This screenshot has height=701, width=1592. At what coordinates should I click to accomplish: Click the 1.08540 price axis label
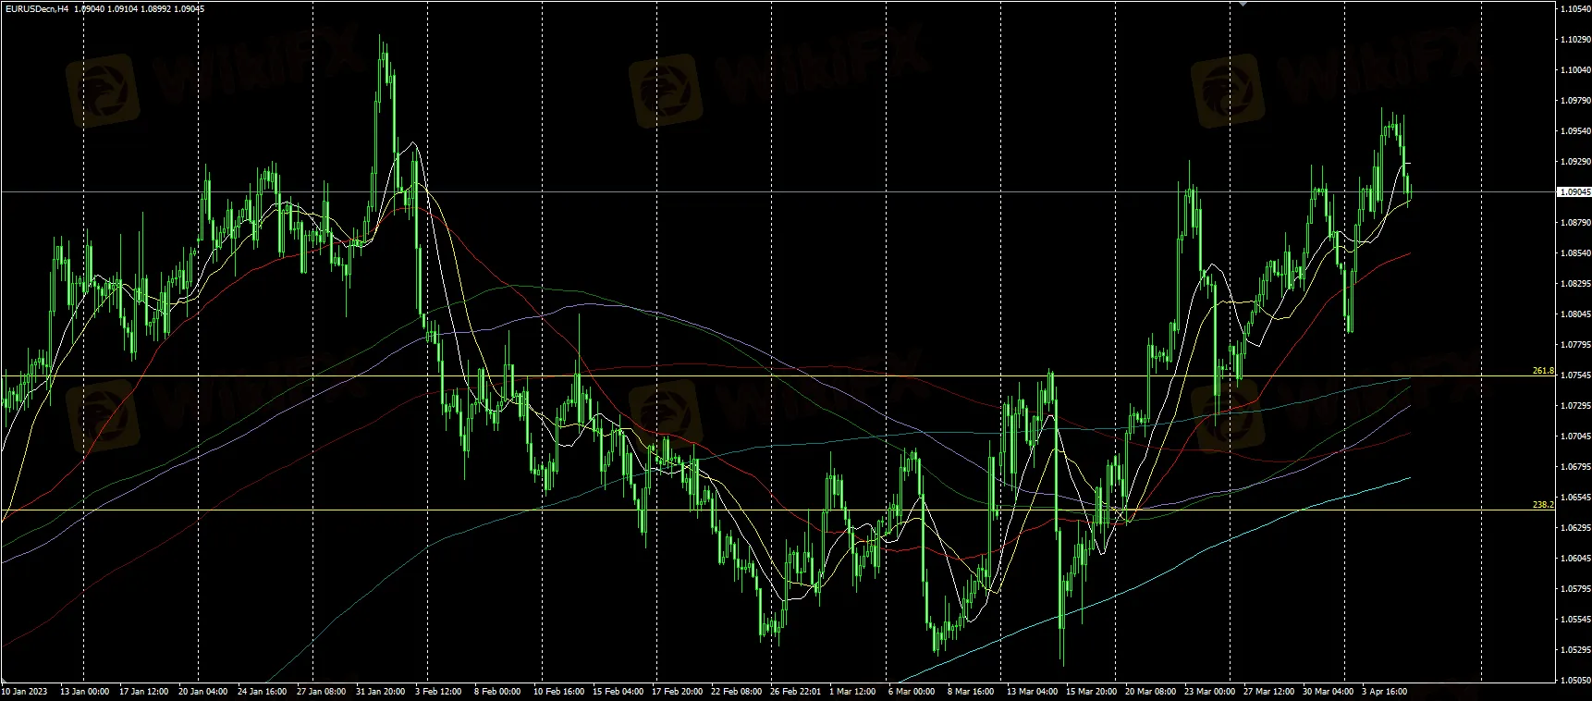coord(1574,253)
